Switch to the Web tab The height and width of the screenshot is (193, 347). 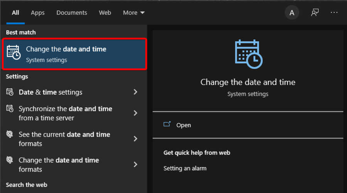click(105, 13)
